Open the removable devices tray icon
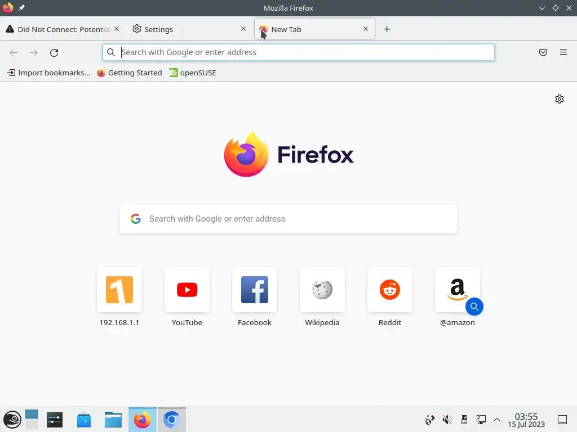The image size is (577, 432). pyautogui.click(x=464, y=420)
